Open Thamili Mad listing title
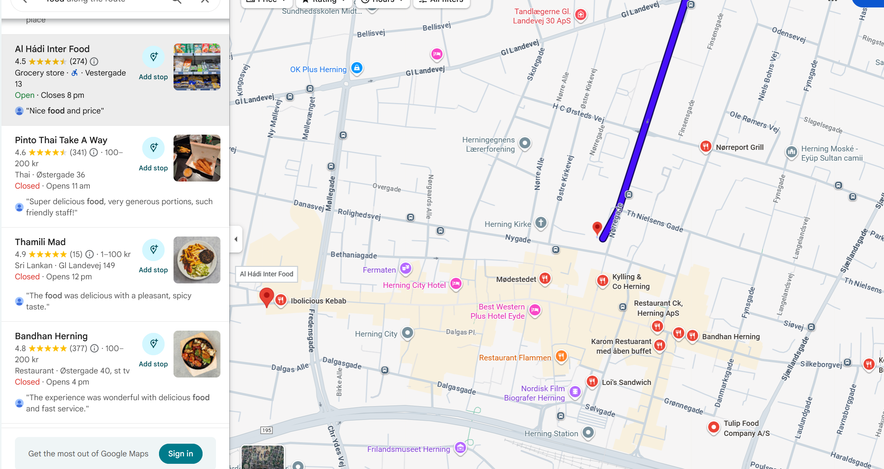884x469 pixels. (x=40, y=242)
